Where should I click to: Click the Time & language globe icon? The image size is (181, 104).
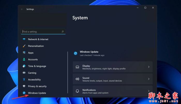[x=24, y=66]
